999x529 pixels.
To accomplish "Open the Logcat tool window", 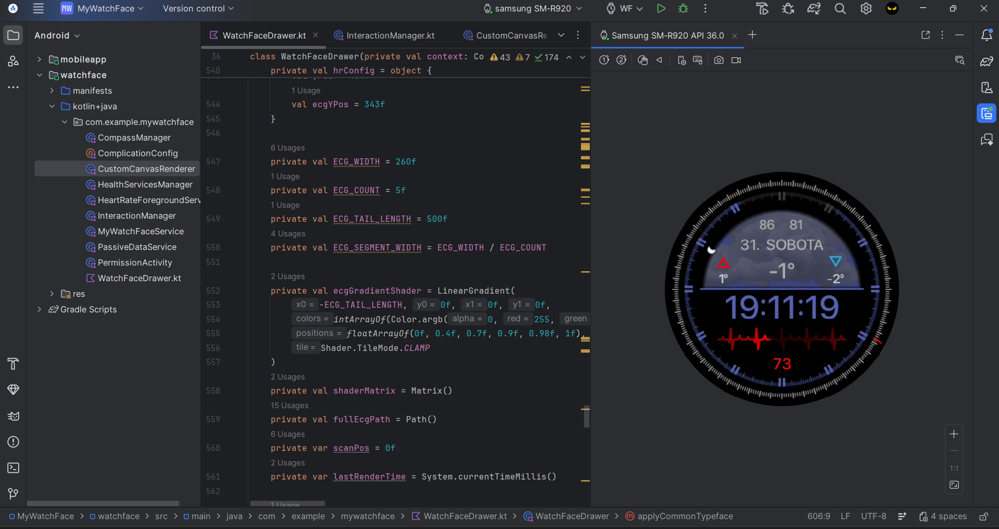I will (x=14, y=416).
